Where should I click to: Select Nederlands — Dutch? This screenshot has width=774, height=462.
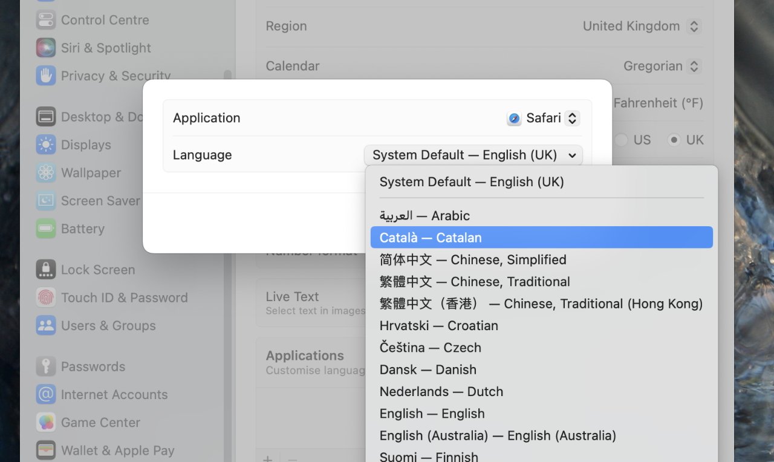pos(542,391)
